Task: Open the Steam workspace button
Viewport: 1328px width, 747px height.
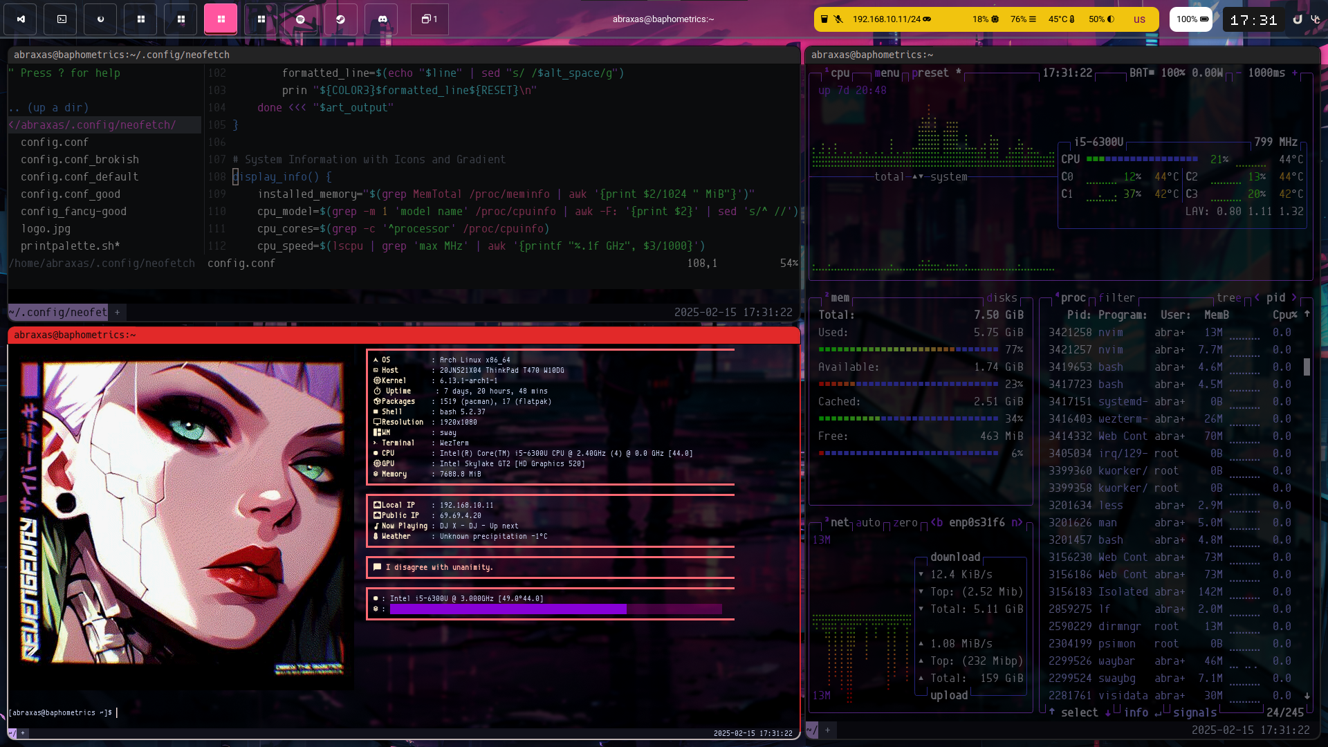Action: (341, 19)
